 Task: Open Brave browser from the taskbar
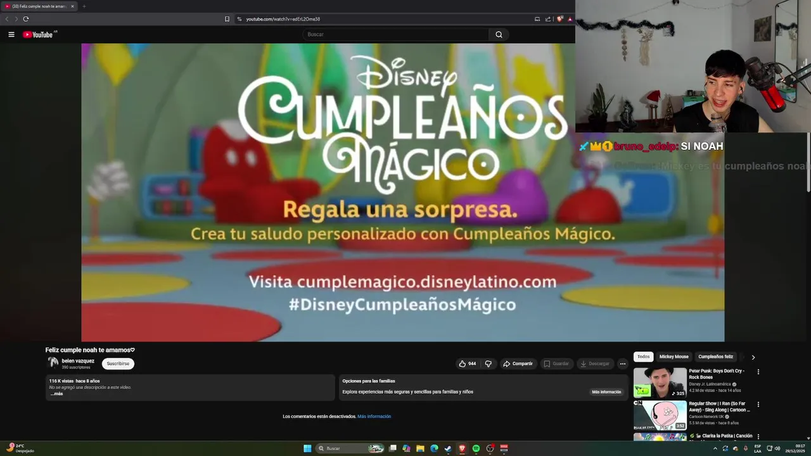coord(462,448)
